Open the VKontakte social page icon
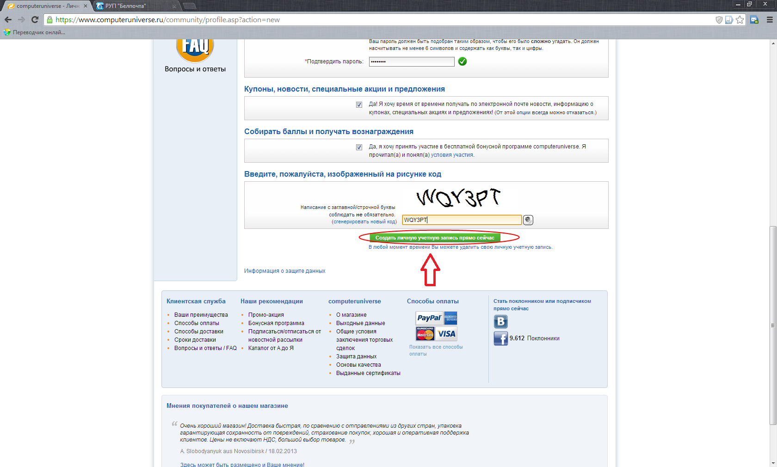This screenshot has height=467, width=777. coord(500,321)
